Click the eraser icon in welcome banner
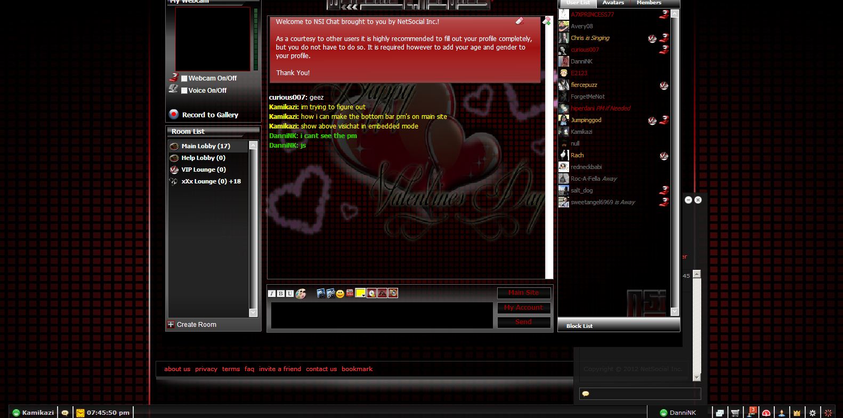This screenshot has height=418, width=843. point(520,21)
